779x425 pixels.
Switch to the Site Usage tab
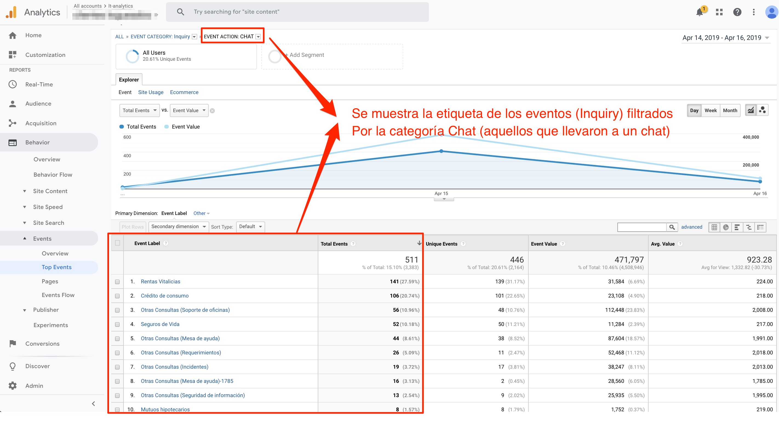tap(151, 92)
